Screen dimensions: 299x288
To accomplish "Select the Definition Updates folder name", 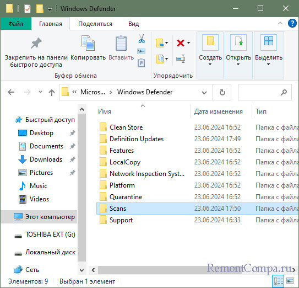I will 137,139.
